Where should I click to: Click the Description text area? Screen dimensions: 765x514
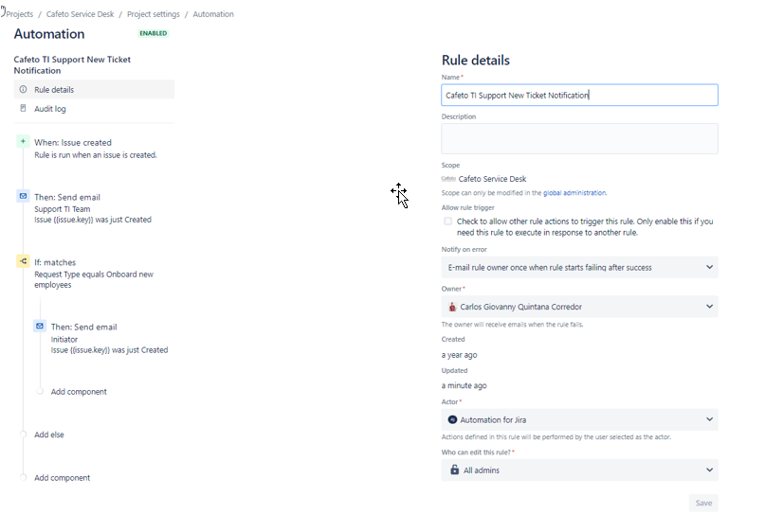coord(579,138)
